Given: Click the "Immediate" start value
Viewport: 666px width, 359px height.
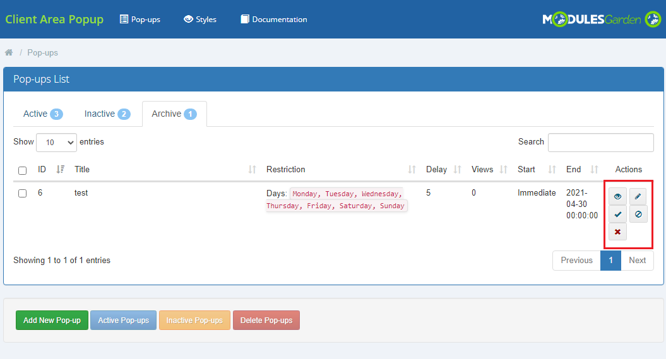Looking at the screenshot, I should pyautogui.click(x=537, y=192).
